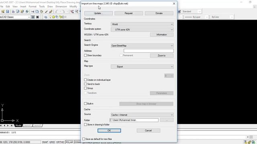Click the Plot printer icon
Screen dimensions: 257x144
pos(13,12)
